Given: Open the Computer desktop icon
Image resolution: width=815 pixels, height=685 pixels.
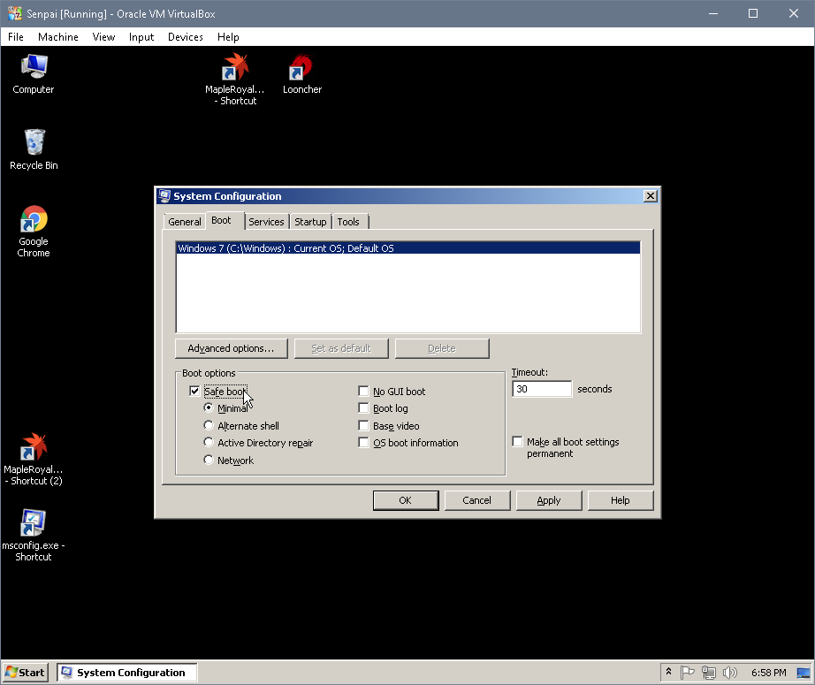Looking at the screenshot, I should click(34, 74).
